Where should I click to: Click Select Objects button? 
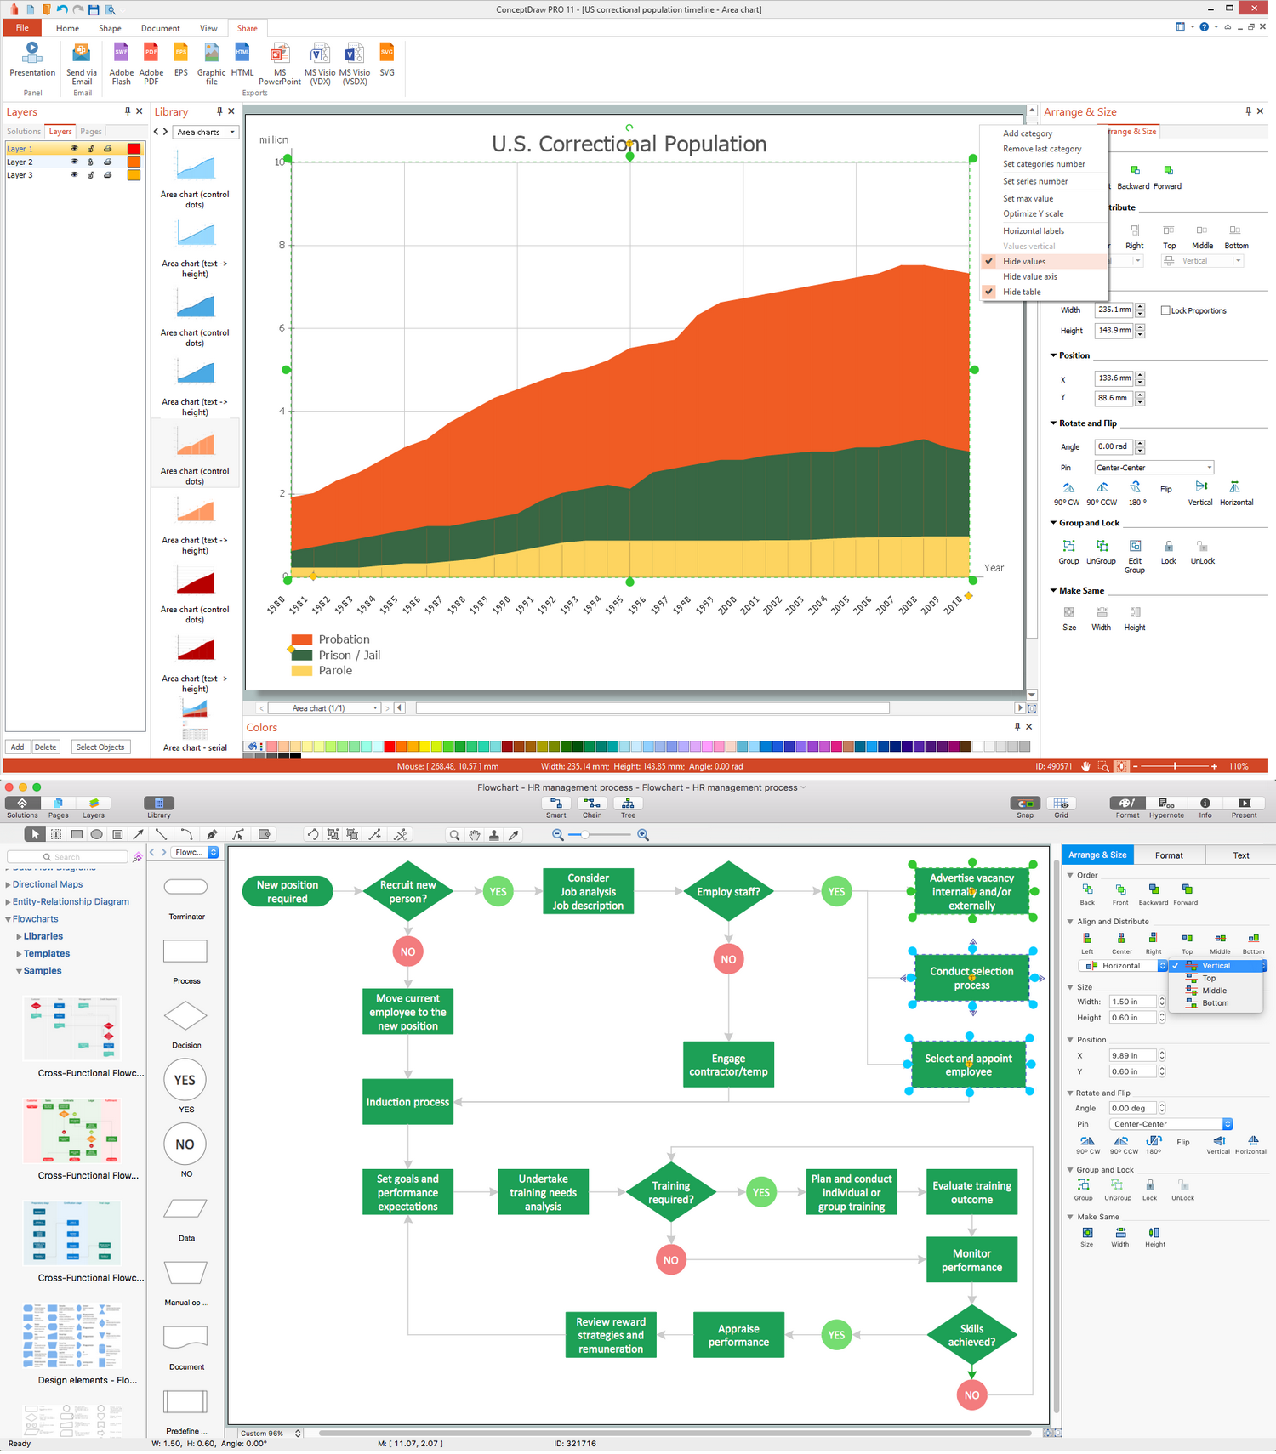coord(100,747)
